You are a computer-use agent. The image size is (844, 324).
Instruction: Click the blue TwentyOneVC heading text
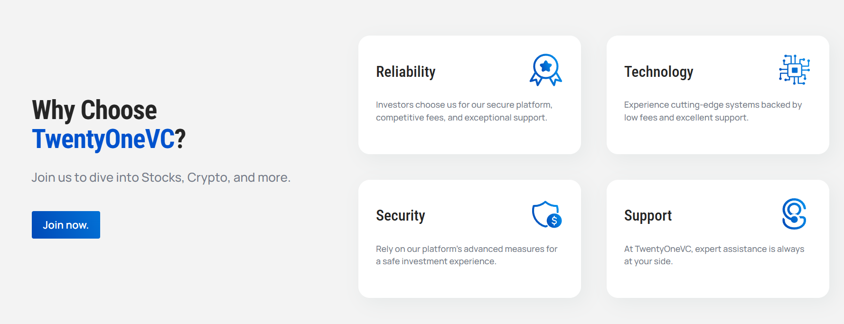click(103, 139)
